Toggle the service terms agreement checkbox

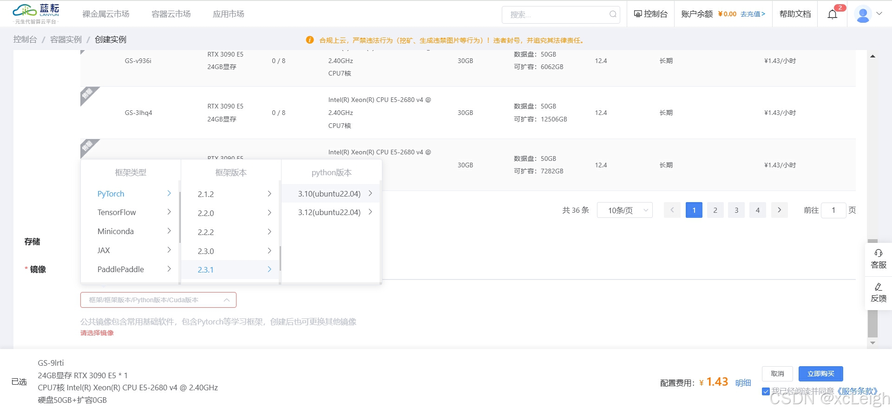[x=766, y=392]
